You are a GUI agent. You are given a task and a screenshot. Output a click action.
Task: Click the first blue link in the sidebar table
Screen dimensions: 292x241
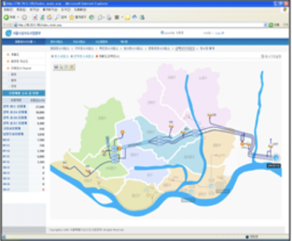tap(15, 106)
